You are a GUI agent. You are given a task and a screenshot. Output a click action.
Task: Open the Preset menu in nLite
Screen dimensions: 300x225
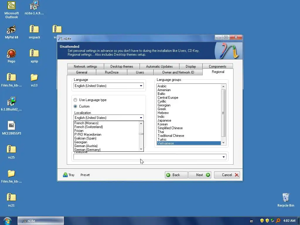click(85, 175)
